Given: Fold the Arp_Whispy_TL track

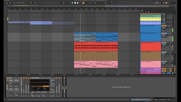Looking at the screenshot, I should coord(142,52).
